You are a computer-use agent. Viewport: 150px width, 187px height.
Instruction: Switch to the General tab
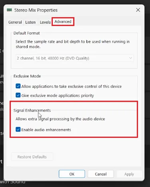[x=15, y=22]
